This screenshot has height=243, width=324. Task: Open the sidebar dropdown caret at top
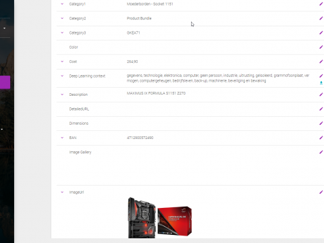4,28
